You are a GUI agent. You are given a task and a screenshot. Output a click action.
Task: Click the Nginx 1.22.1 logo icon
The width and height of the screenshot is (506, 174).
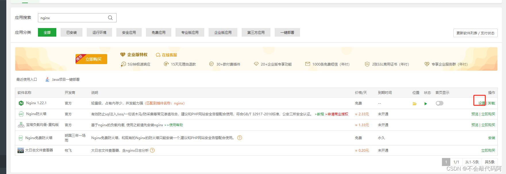(21, 103)
